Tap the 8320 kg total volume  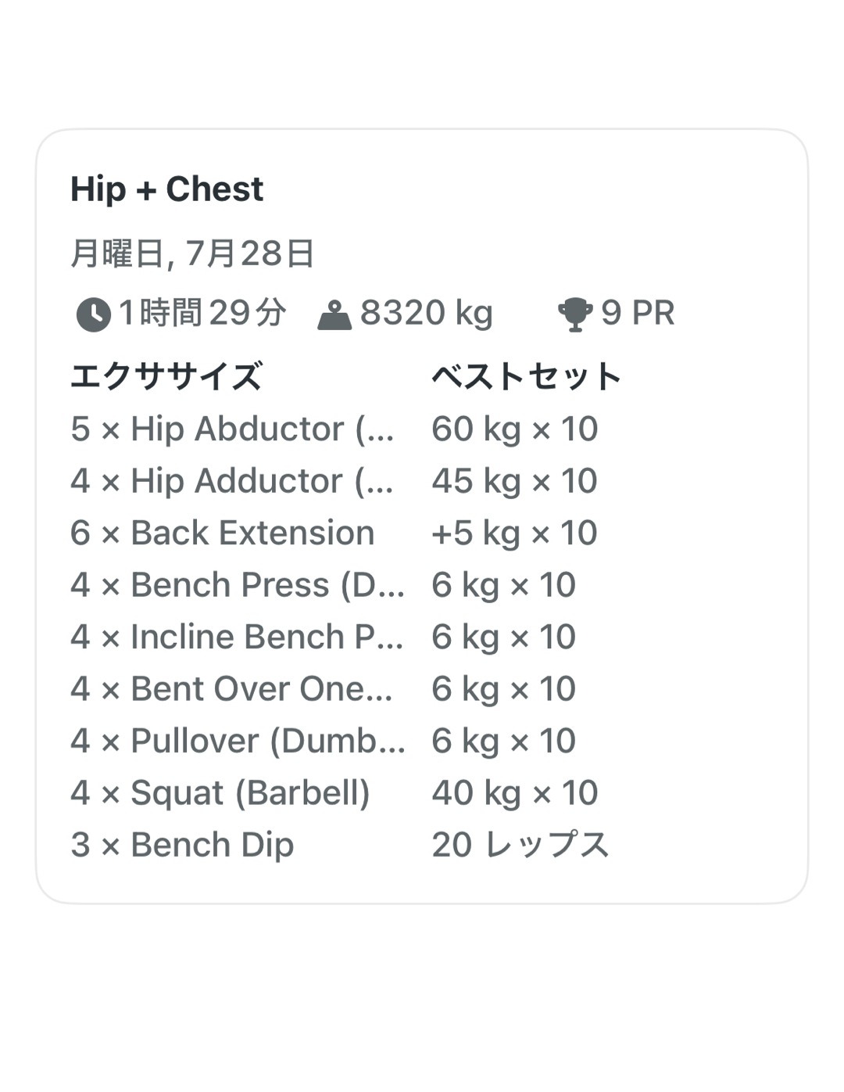[x=426, y=313]
